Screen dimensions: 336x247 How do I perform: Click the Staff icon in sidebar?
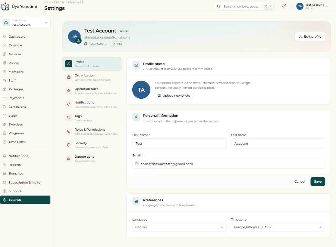point(5,81)
